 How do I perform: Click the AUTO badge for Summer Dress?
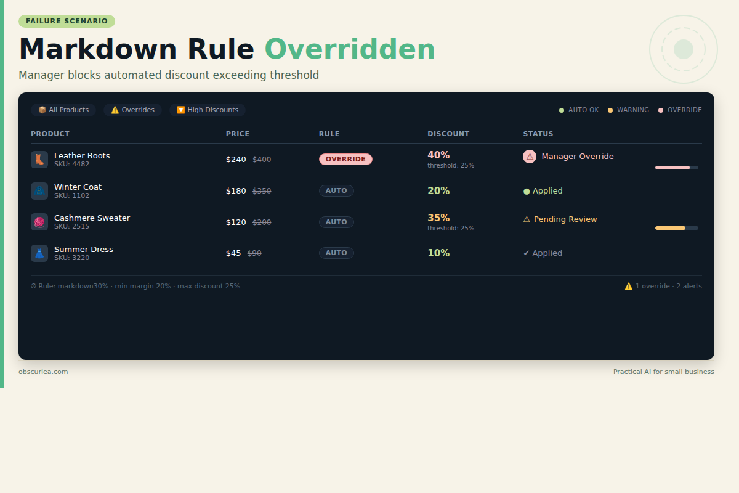coord(336,253)
